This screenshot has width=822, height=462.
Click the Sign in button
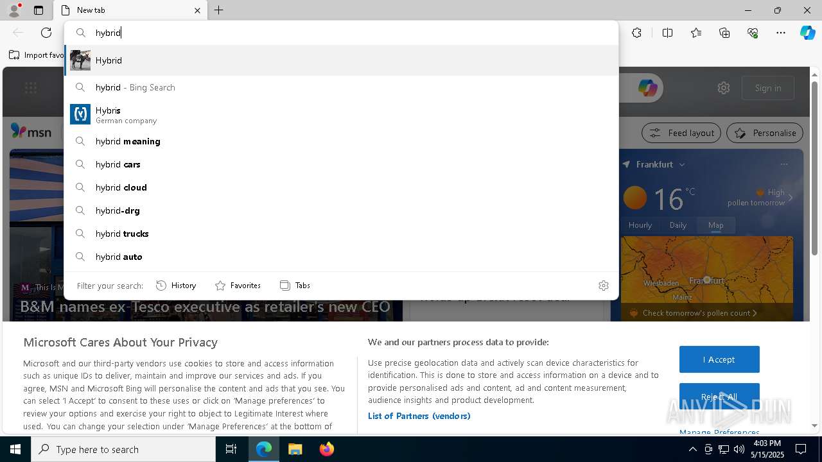pos(768,88)
